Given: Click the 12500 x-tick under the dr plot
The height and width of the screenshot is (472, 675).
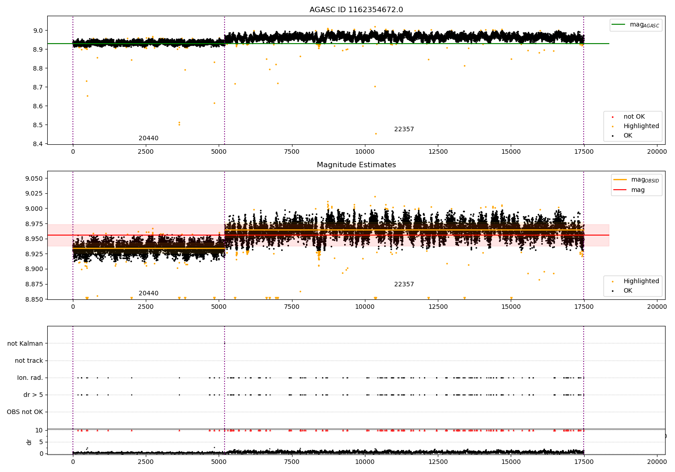Looking at the screenshot, I should (x=438, y=462).
